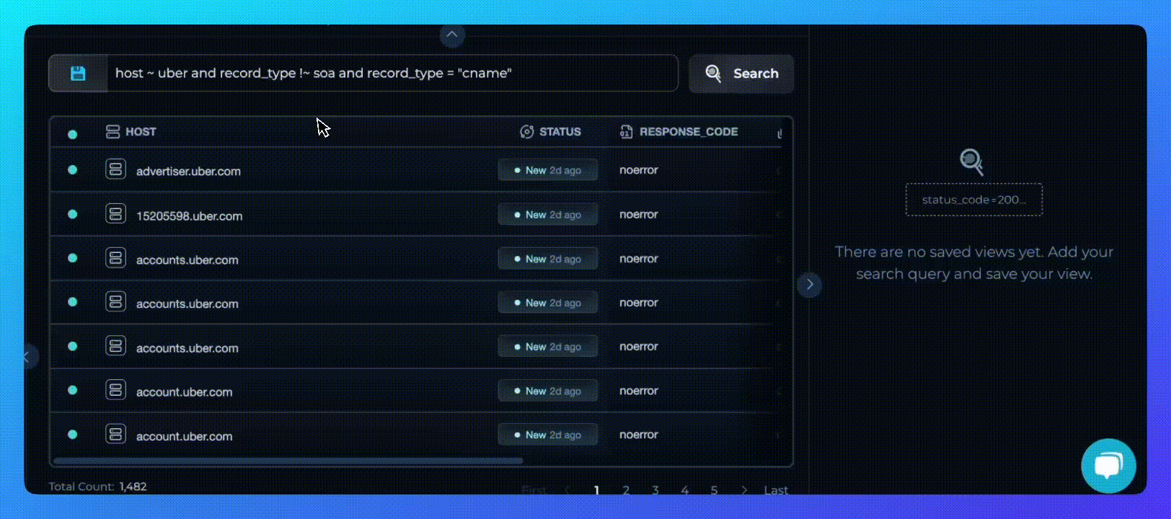1171x519 pixels.
Task: Click the horizontal scrollbar under the results table
Action: pos(288,460)
